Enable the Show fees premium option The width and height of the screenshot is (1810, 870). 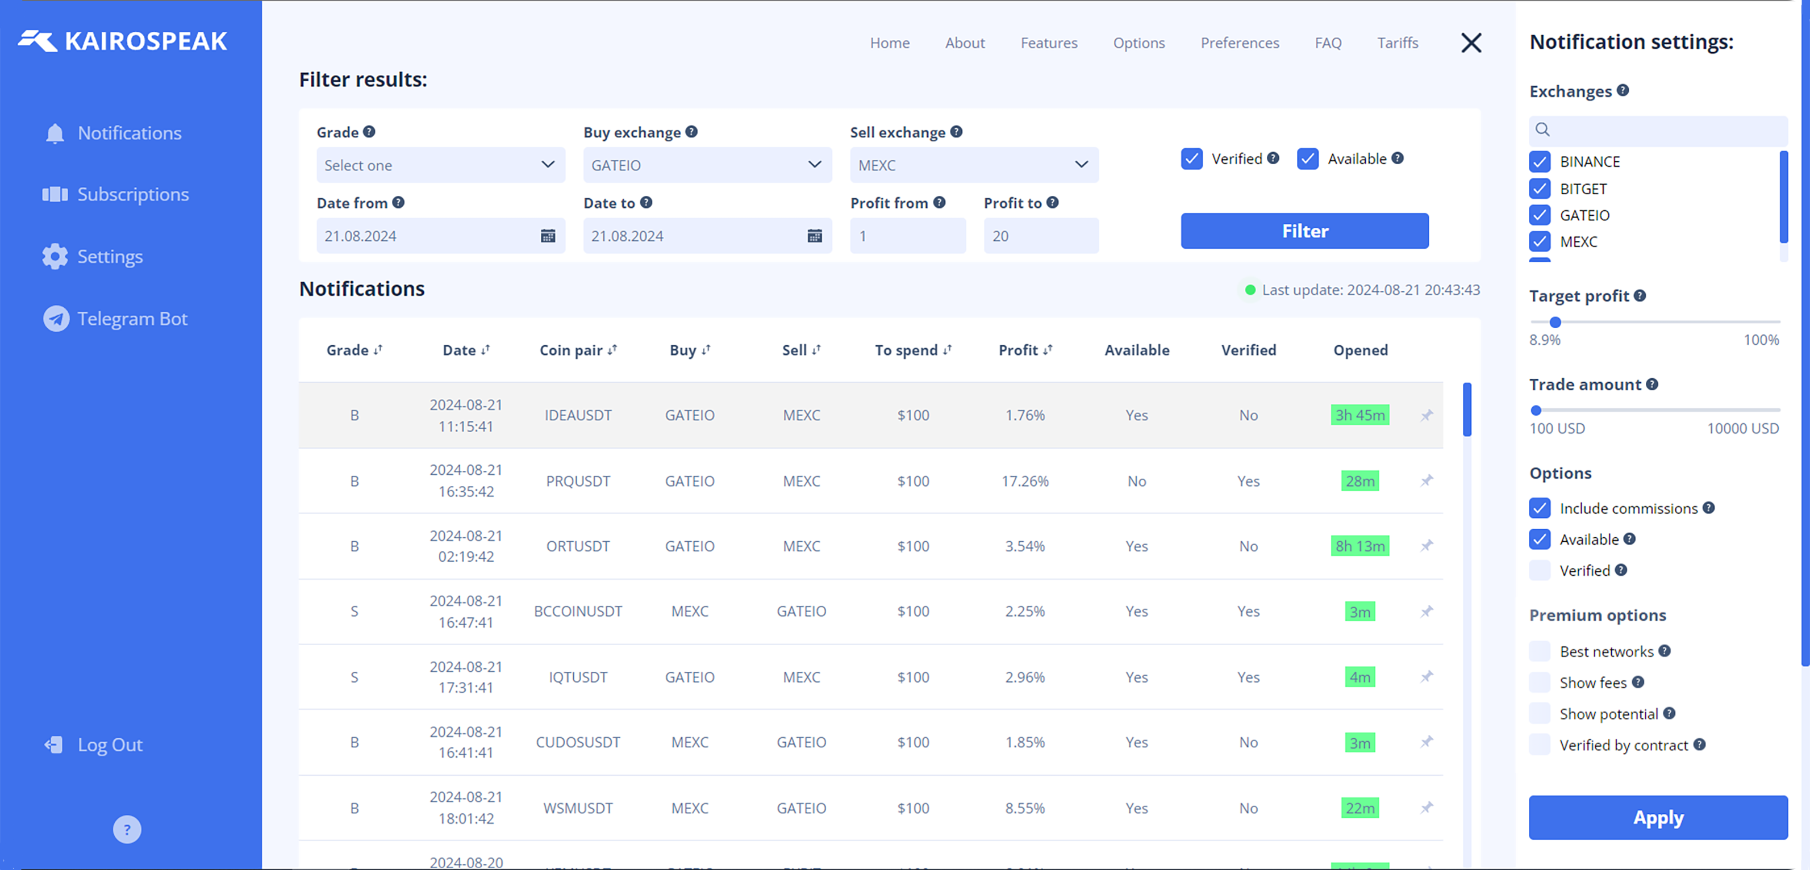pos(1540,683)
